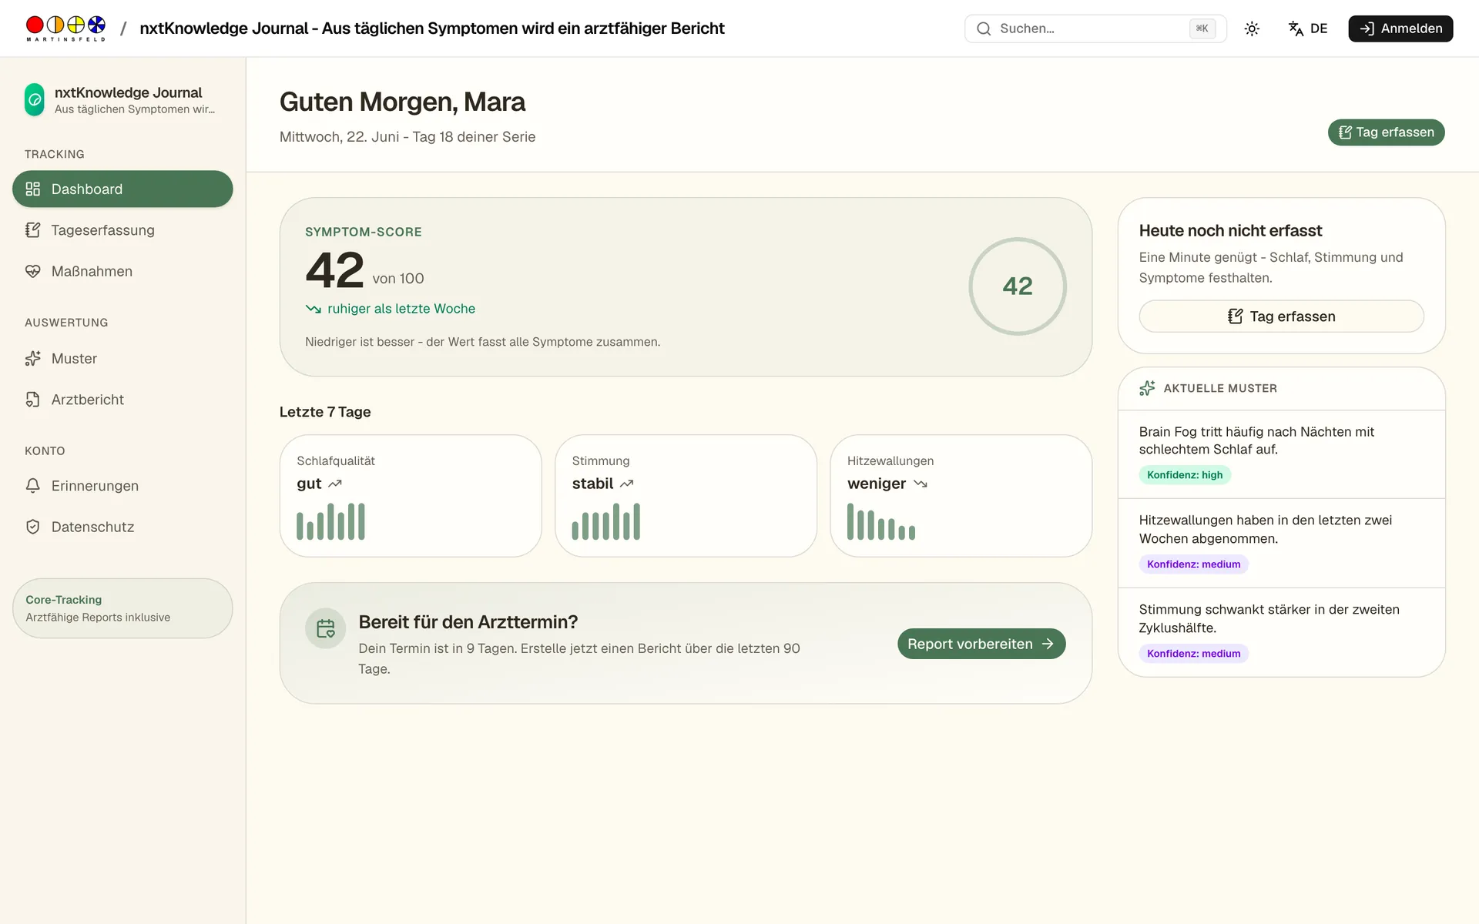This screenshot has width=1479, height=924.
Task: Click the Letzte 7 Tage heading
Action: pos(325,412)
